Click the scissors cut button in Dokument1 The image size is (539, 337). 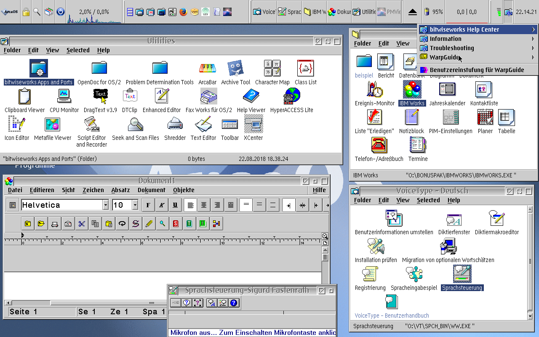coord(82,224)
